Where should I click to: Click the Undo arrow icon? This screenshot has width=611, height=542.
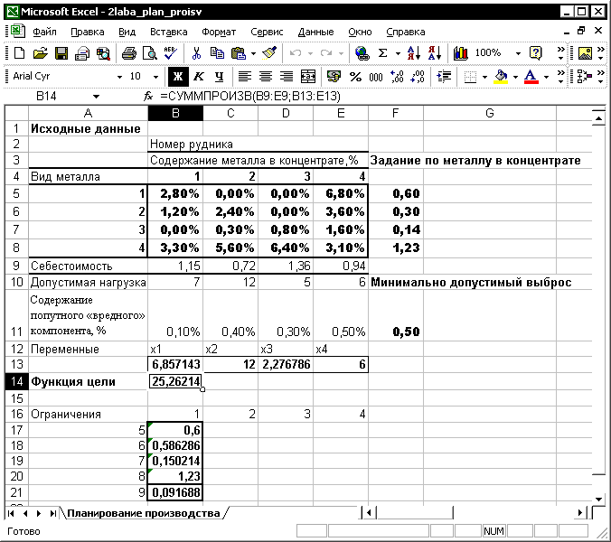click(x=296, y=53)
